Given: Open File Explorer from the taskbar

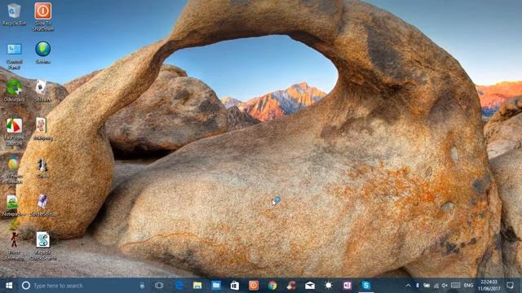Looking at the screenshot, I should [197, 286].
